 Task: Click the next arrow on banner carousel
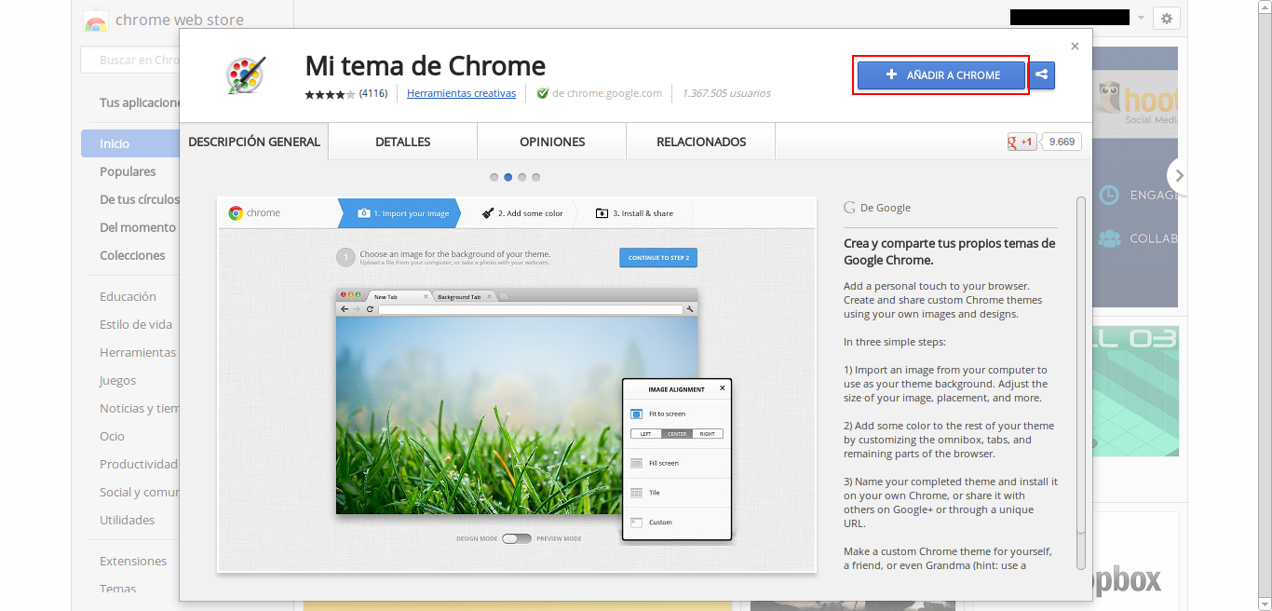tap(1179, 175)
